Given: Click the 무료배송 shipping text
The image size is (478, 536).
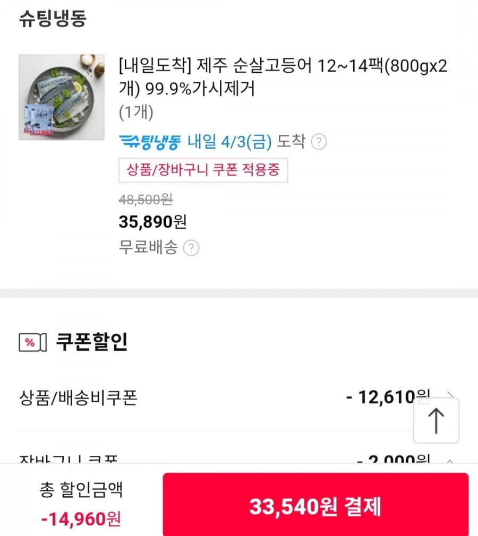Looking at the screenshot, I should pyautogui.click(x=148, y=247).
